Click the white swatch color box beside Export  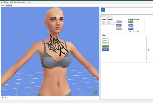(x=124, y=22)
